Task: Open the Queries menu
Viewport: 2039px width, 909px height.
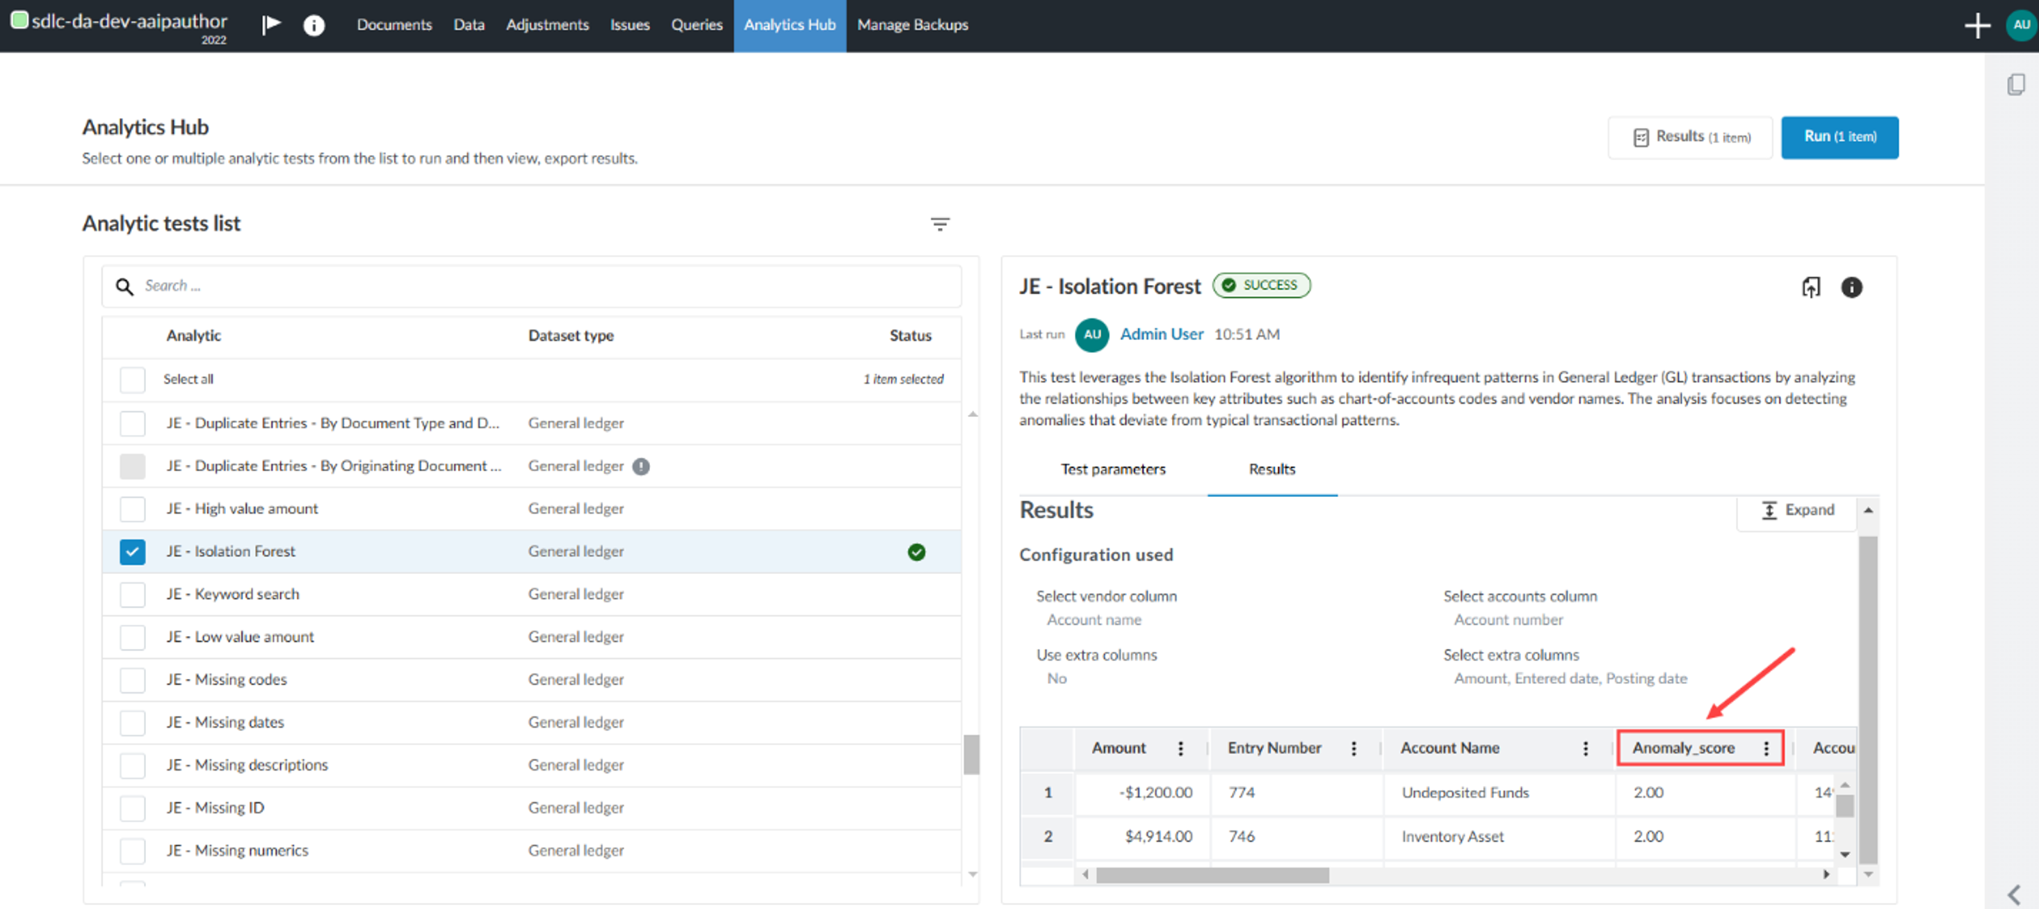Action: coord(697,25)
